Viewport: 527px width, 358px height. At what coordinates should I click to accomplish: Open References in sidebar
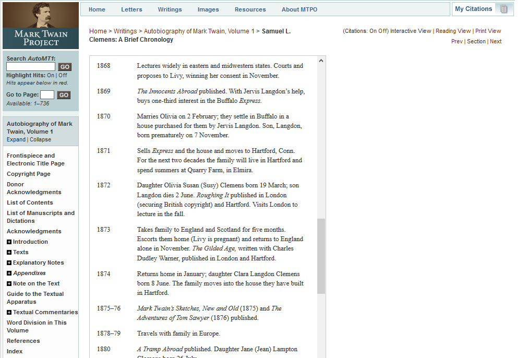point(23,341)
